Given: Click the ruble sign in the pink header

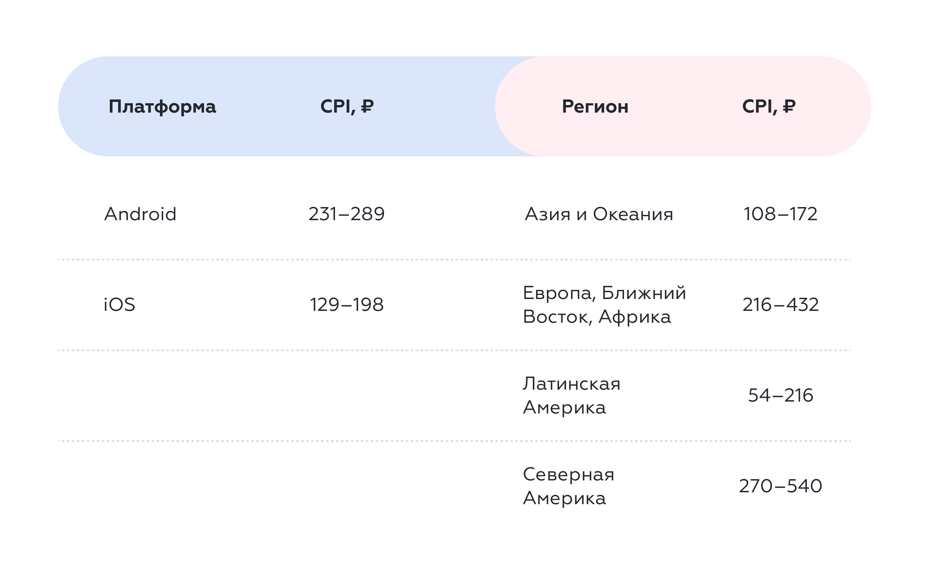Looking at the screenshot, I should [789, 106].
